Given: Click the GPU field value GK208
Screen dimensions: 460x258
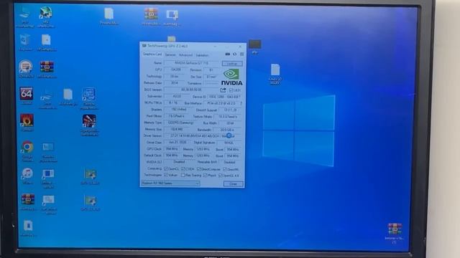Looking at the screenshot, I should click(x=175, y=70).
